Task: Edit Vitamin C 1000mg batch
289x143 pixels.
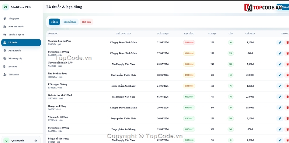Action: [x=280, y=118]
